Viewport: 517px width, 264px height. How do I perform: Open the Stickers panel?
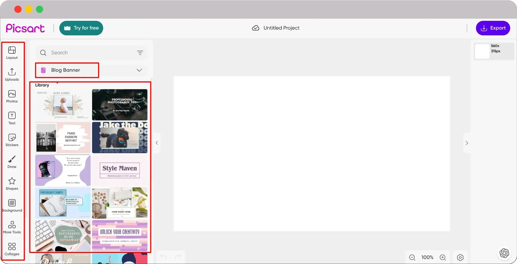tap(12, 140)
